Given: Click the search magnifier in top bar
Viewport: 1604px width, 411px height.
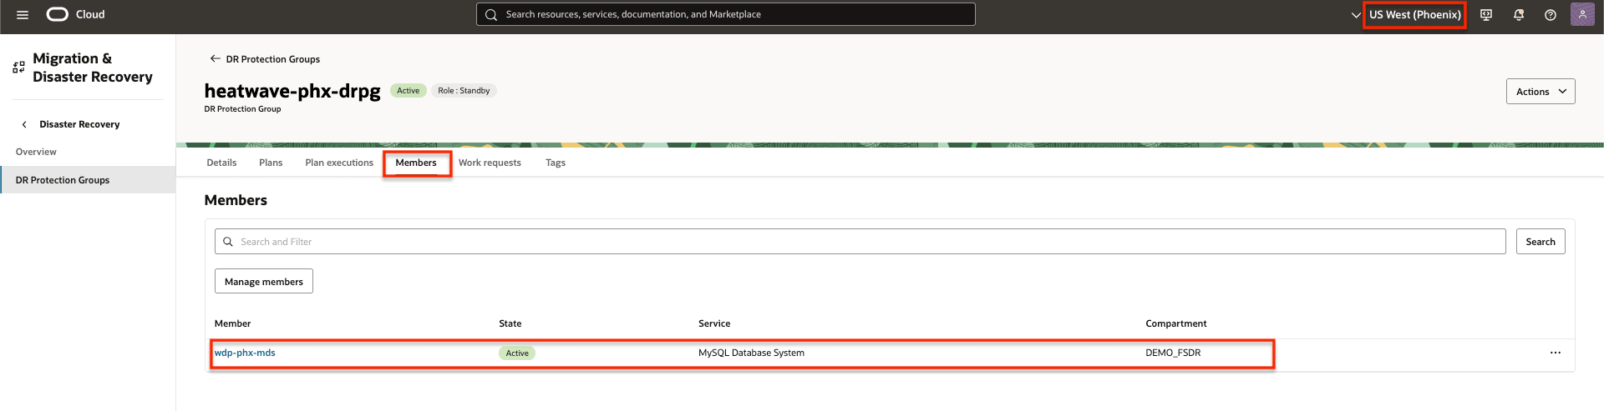Looking at the screenshot, I should click(491, 14).
